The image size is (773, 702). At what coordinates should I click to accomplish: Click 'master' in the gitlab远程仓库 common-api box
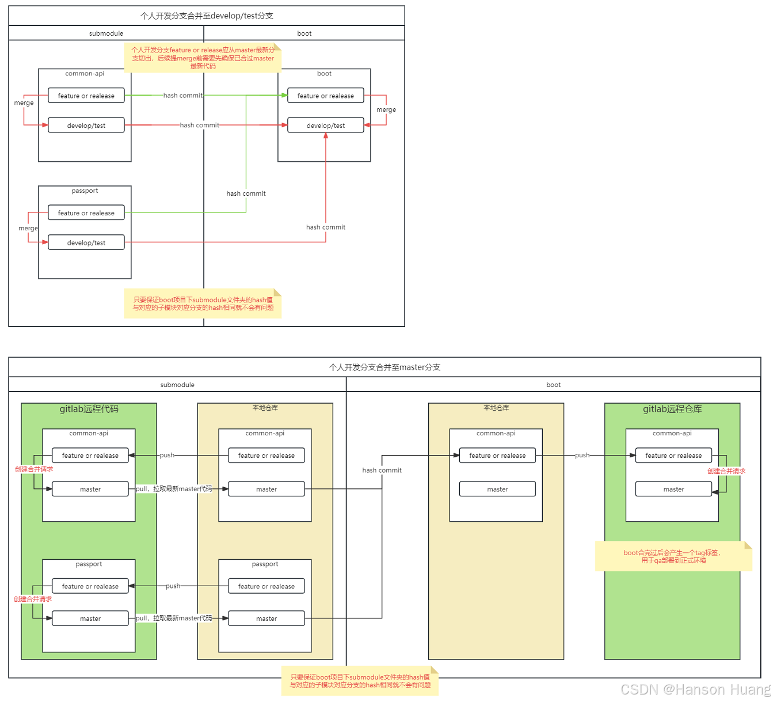[x=673, y=489]
